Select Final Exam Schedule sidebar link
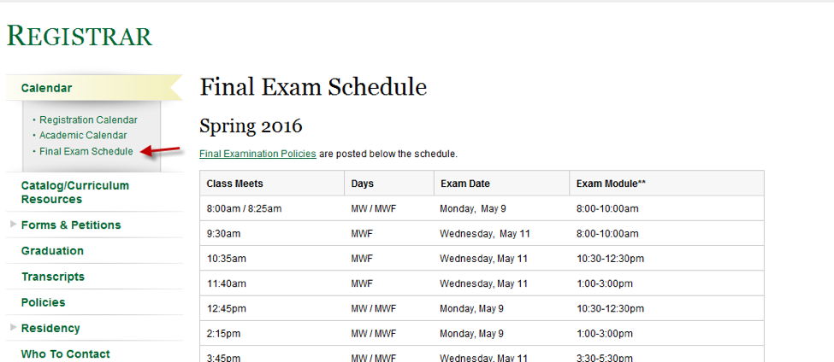 tap(86, 152)
